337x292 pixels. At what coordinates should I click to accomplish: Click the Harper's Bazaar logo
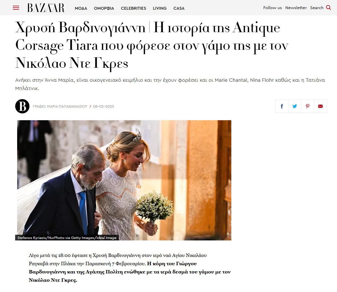[x=46, y=8]
